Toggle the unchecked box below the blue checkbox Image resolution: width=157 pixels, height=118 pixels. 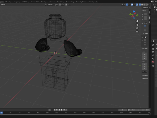click(145, 30)
